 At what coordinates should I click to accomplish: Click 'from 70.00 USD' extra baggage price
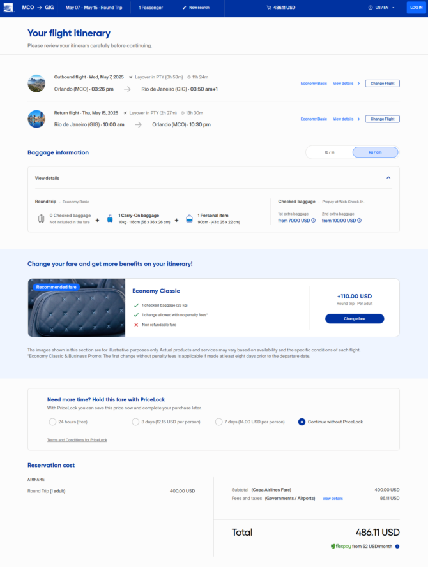pos(294,221)
